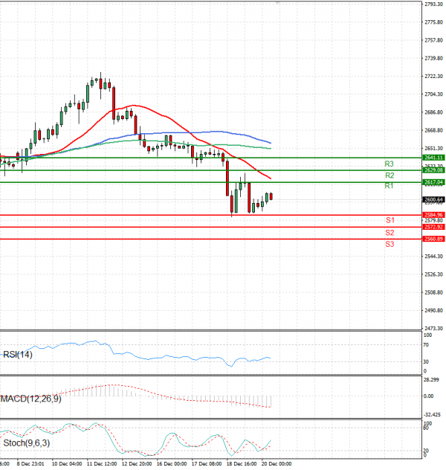Click the RSI 70 level value

pyautogui.click(x=426, y=345)
